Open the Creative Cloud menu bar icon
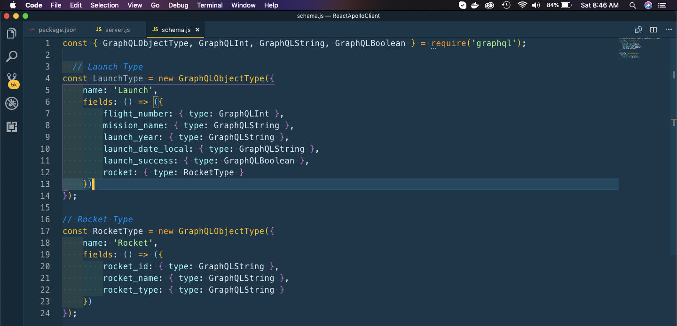Image resolution: width=677 pixels, height=326 pixels. (490, 5)
